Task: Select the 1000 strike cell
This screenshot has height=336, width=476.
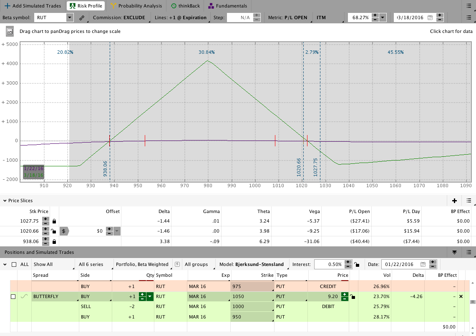Action: pos(252,306)
